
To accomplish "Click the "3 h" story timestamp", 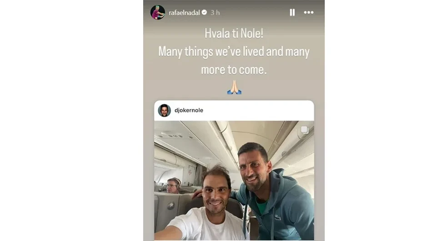I will click(215, 13).
